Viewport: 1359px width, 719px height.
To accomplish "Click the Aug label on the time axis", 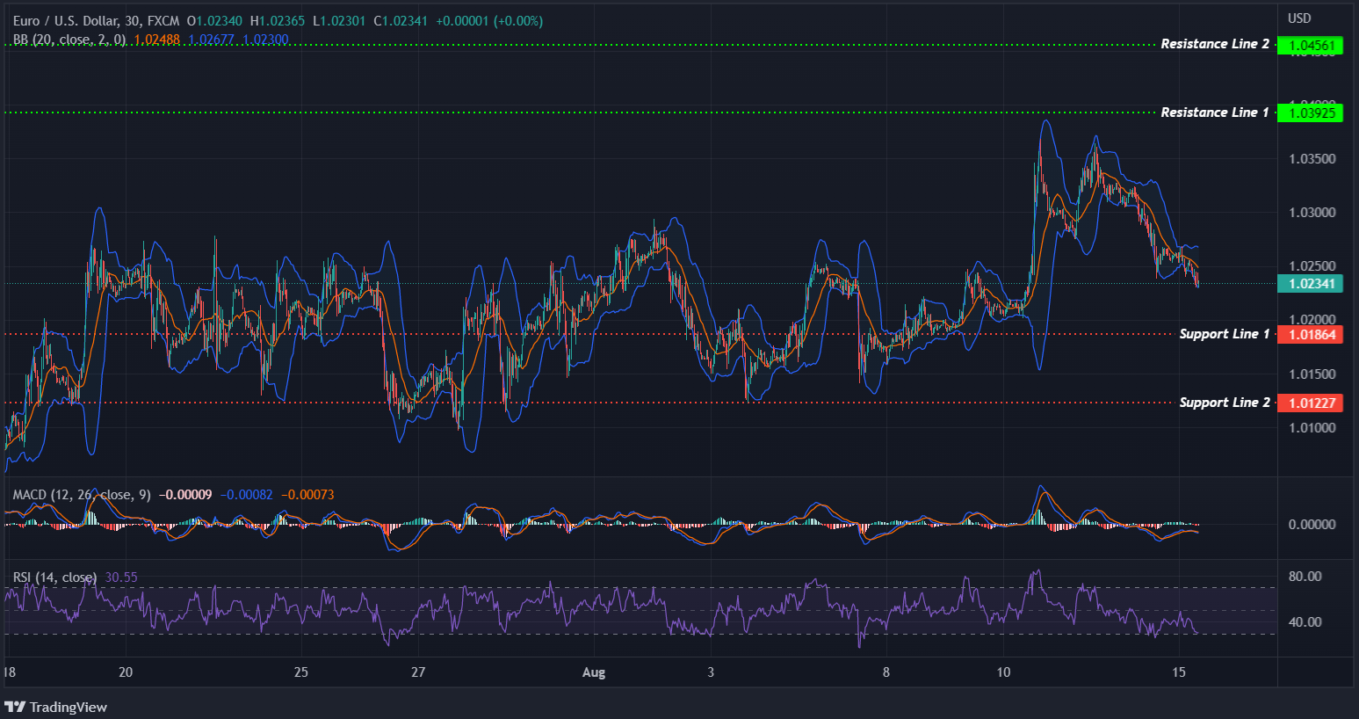I will click(594, 672).
